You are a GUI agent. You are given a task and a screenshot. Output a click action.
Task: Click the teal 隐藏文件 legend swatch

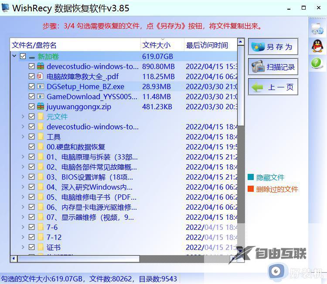click(x=251, y=177)
